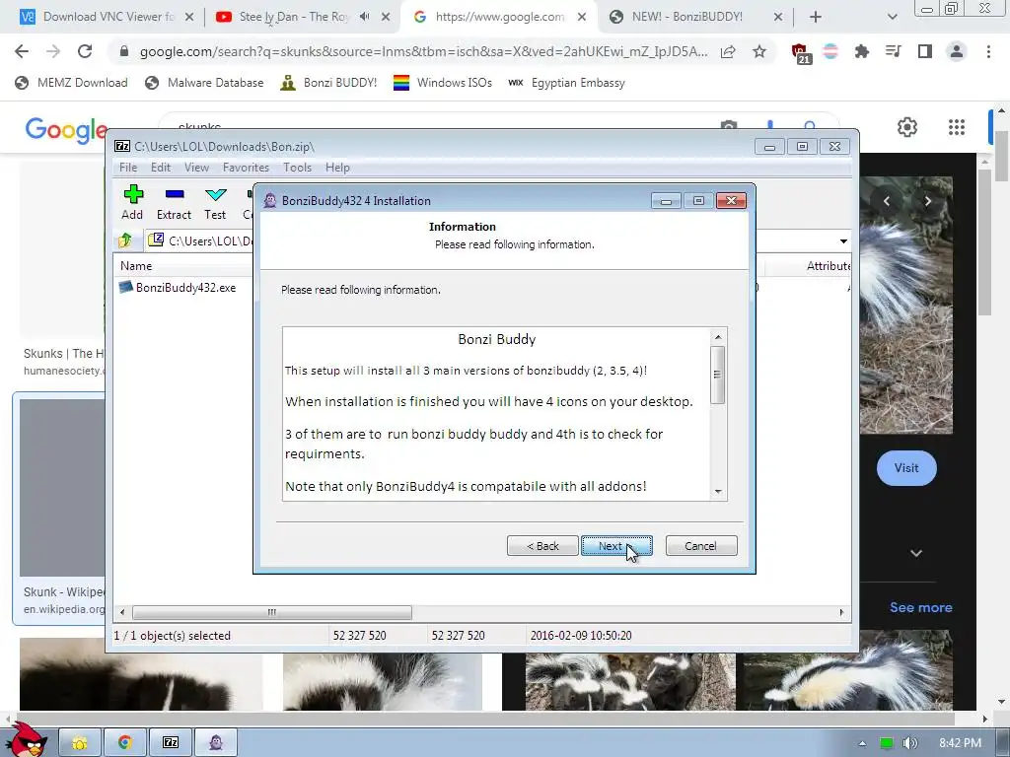Cancel the BonziBuddy installation
The height and width of the screenshot is (757, 1010).
click(701, 546)
